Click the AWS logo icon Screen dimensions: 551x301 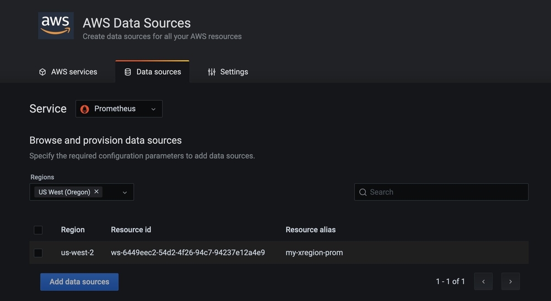tap(56, 26)
